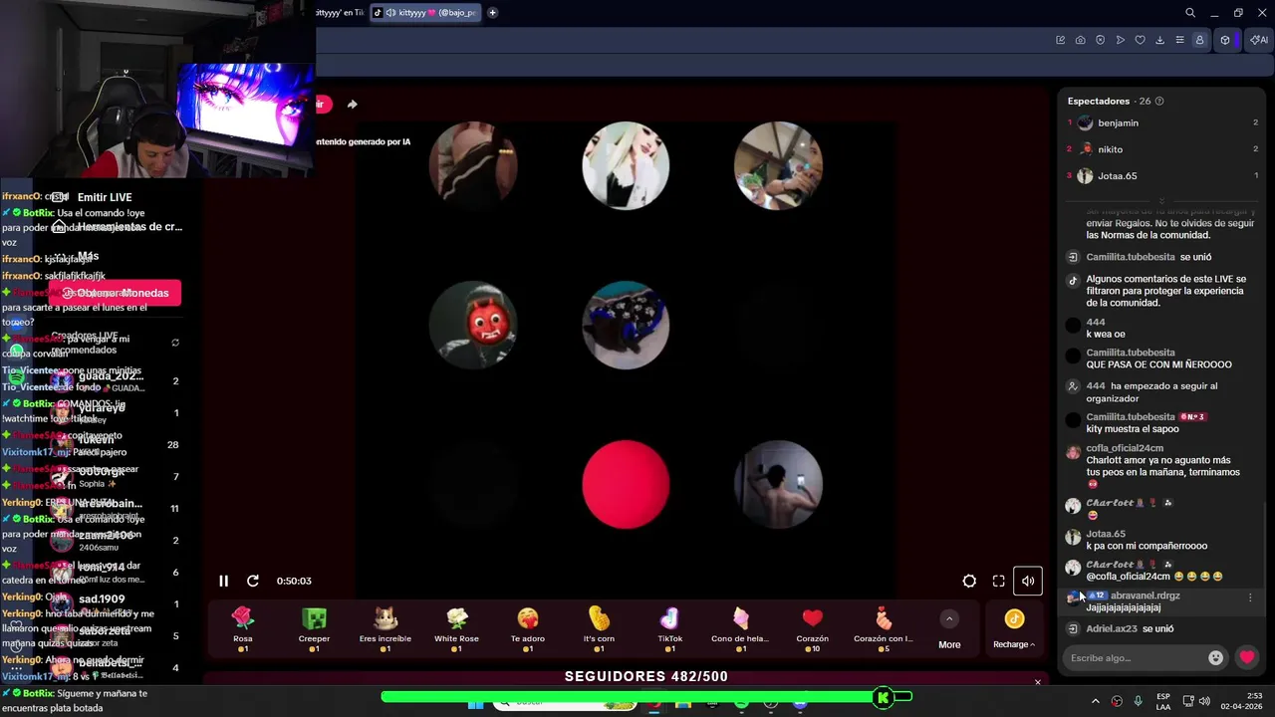Viewport: 1275px width, 717px height.
Task: Open browser bookmarks heart icon
Action: coord(1141,40)
